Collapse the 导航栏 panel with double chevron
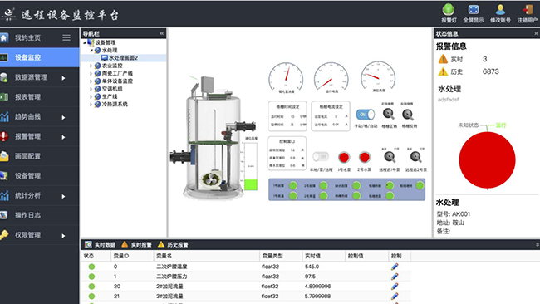The width and height of the screenshot is (540, 304). [161, 33]
